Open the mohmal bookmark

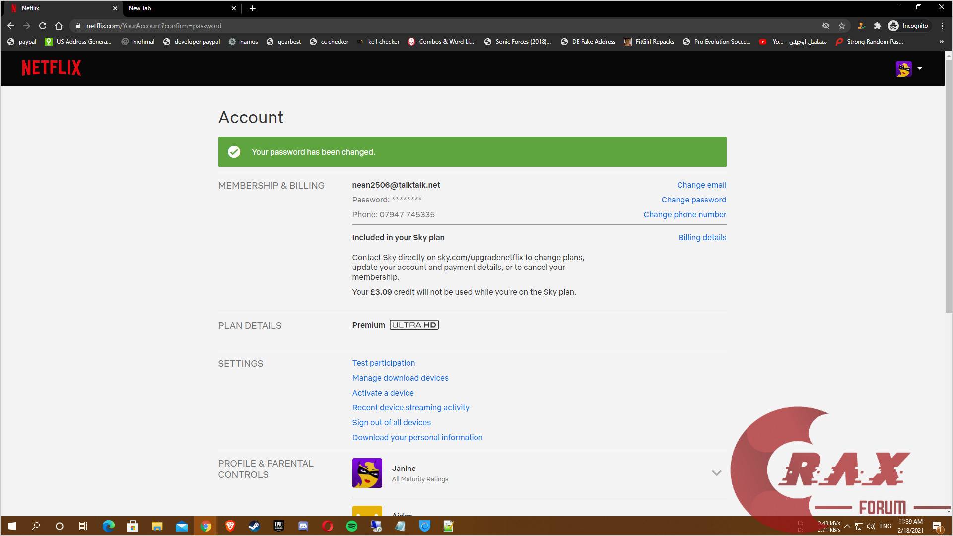pyautogui.click(x=138, y=42)
